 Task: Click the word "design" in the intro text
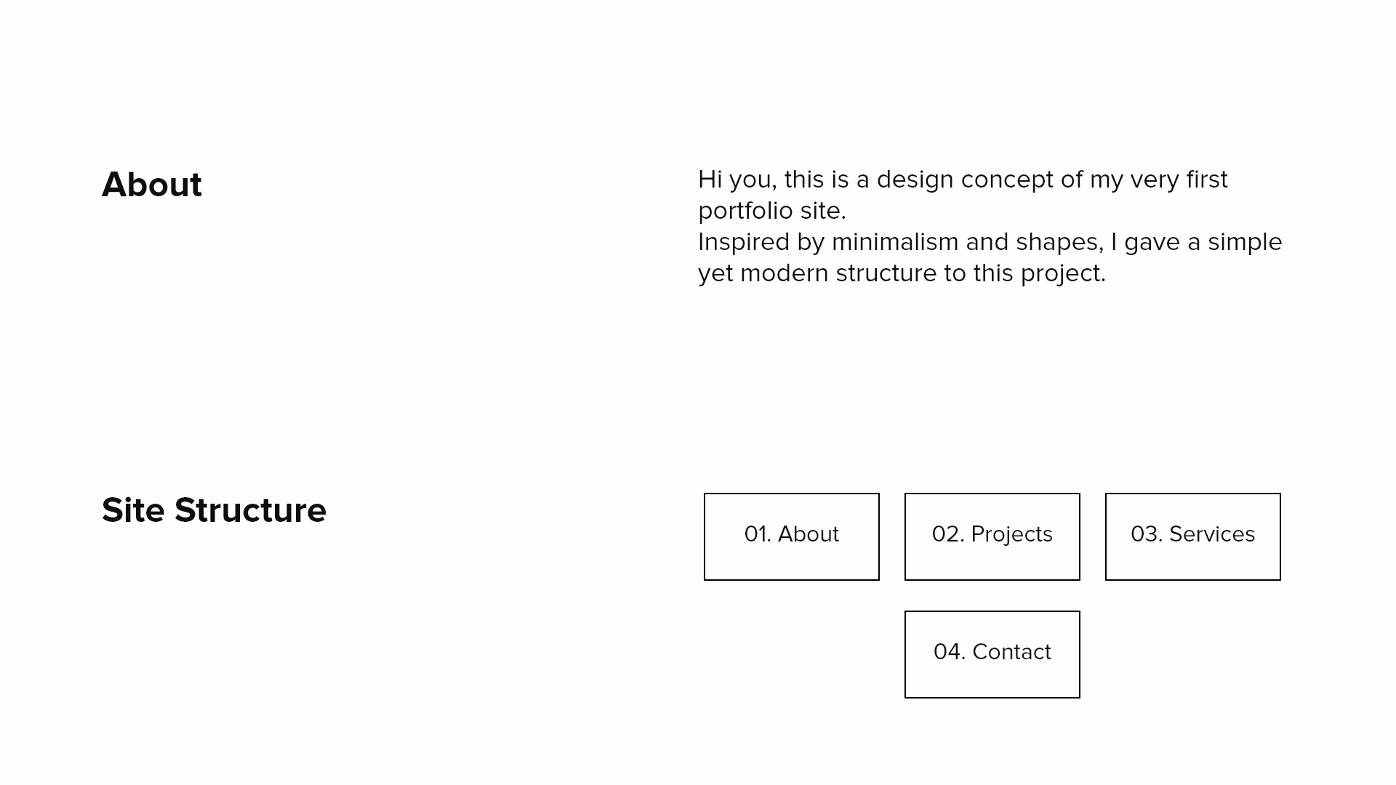tap(915, 180)
